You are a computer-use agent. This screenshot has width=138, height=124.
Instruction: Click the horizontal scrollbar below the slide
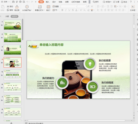pyautogui.click(x=77, y=121)
